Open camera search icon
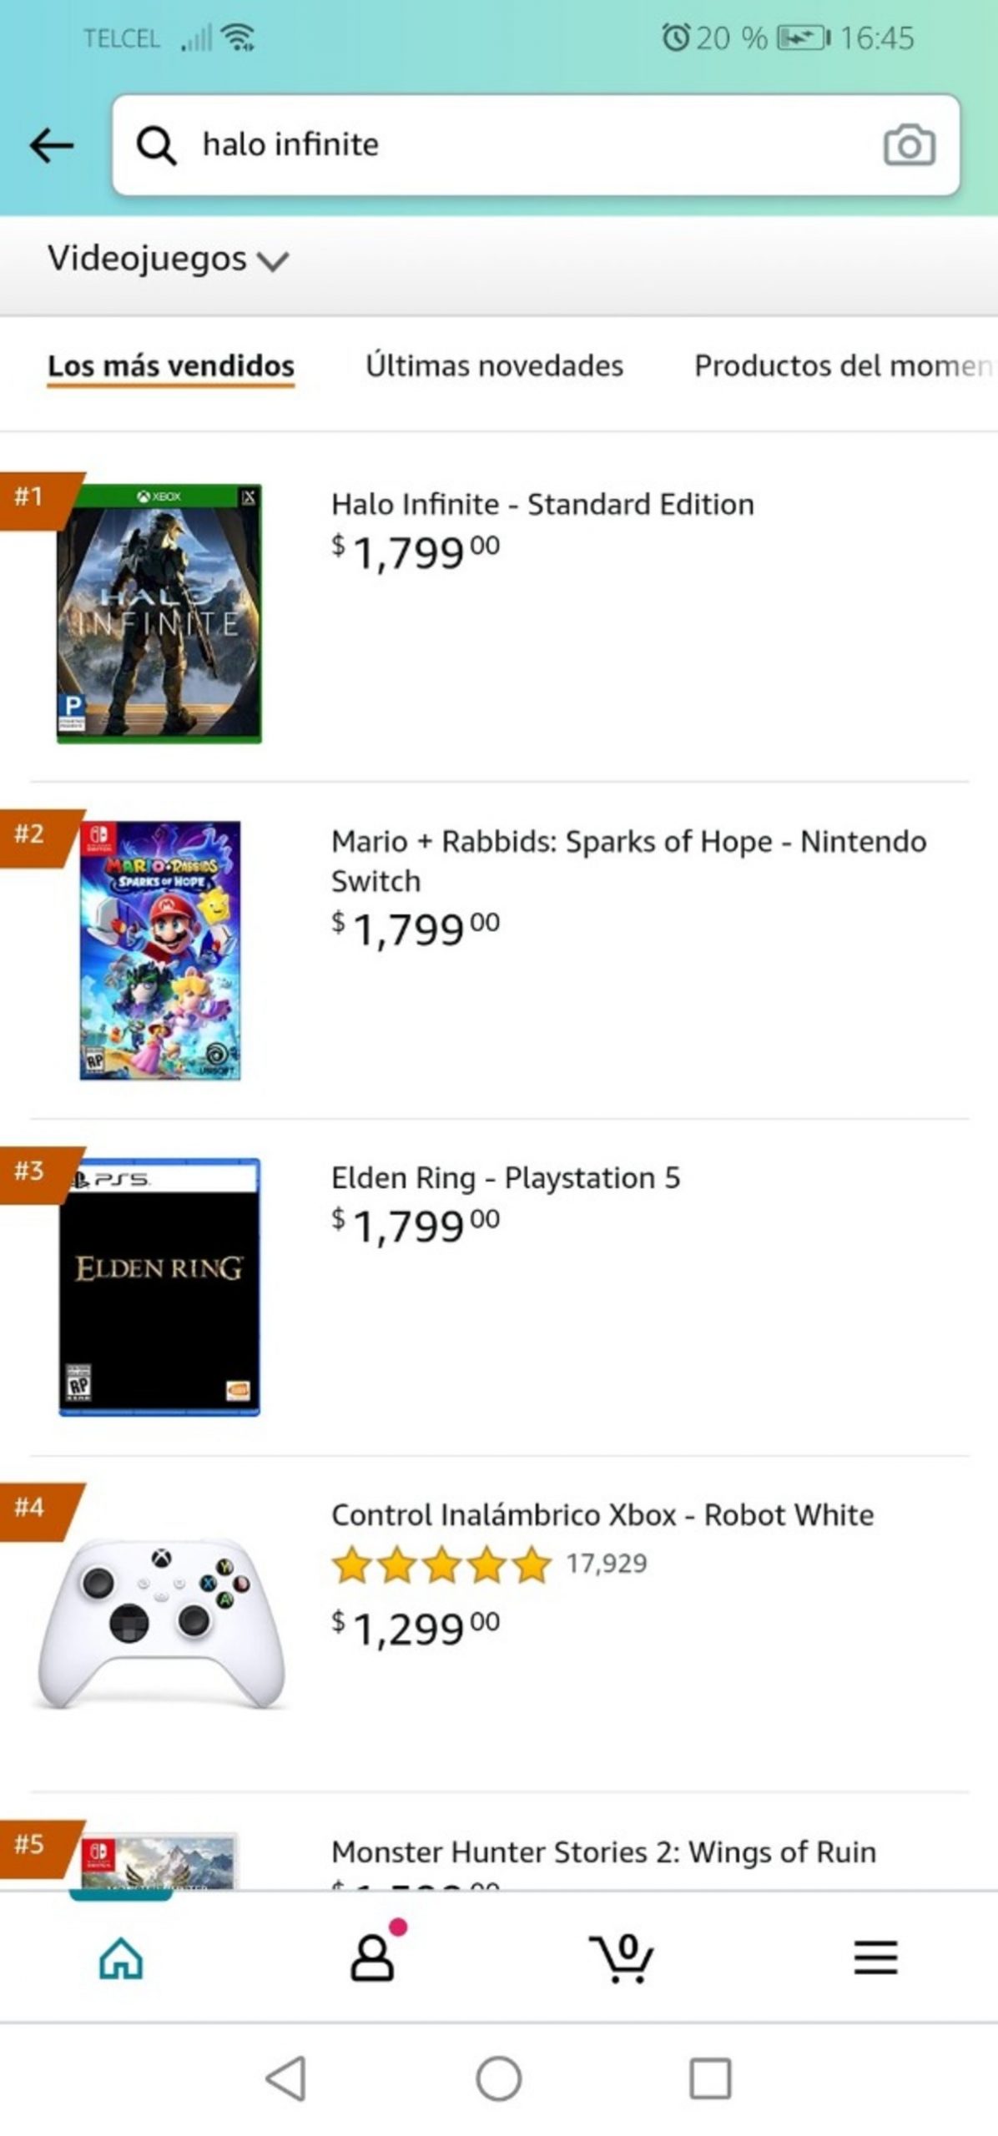998x2136 pixels. click(909, 146)
